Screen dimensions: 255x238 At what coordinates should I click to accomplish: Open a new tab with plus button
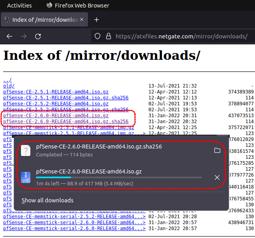tap(96, 20)
